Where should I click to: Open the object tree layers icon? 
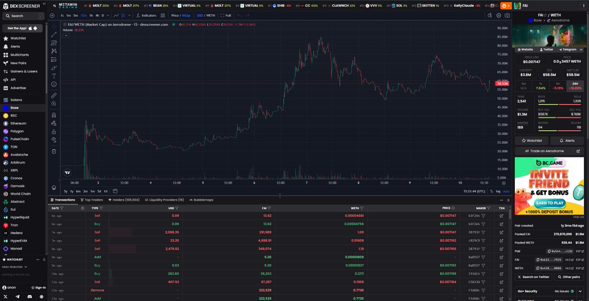(x=54, y=188)
